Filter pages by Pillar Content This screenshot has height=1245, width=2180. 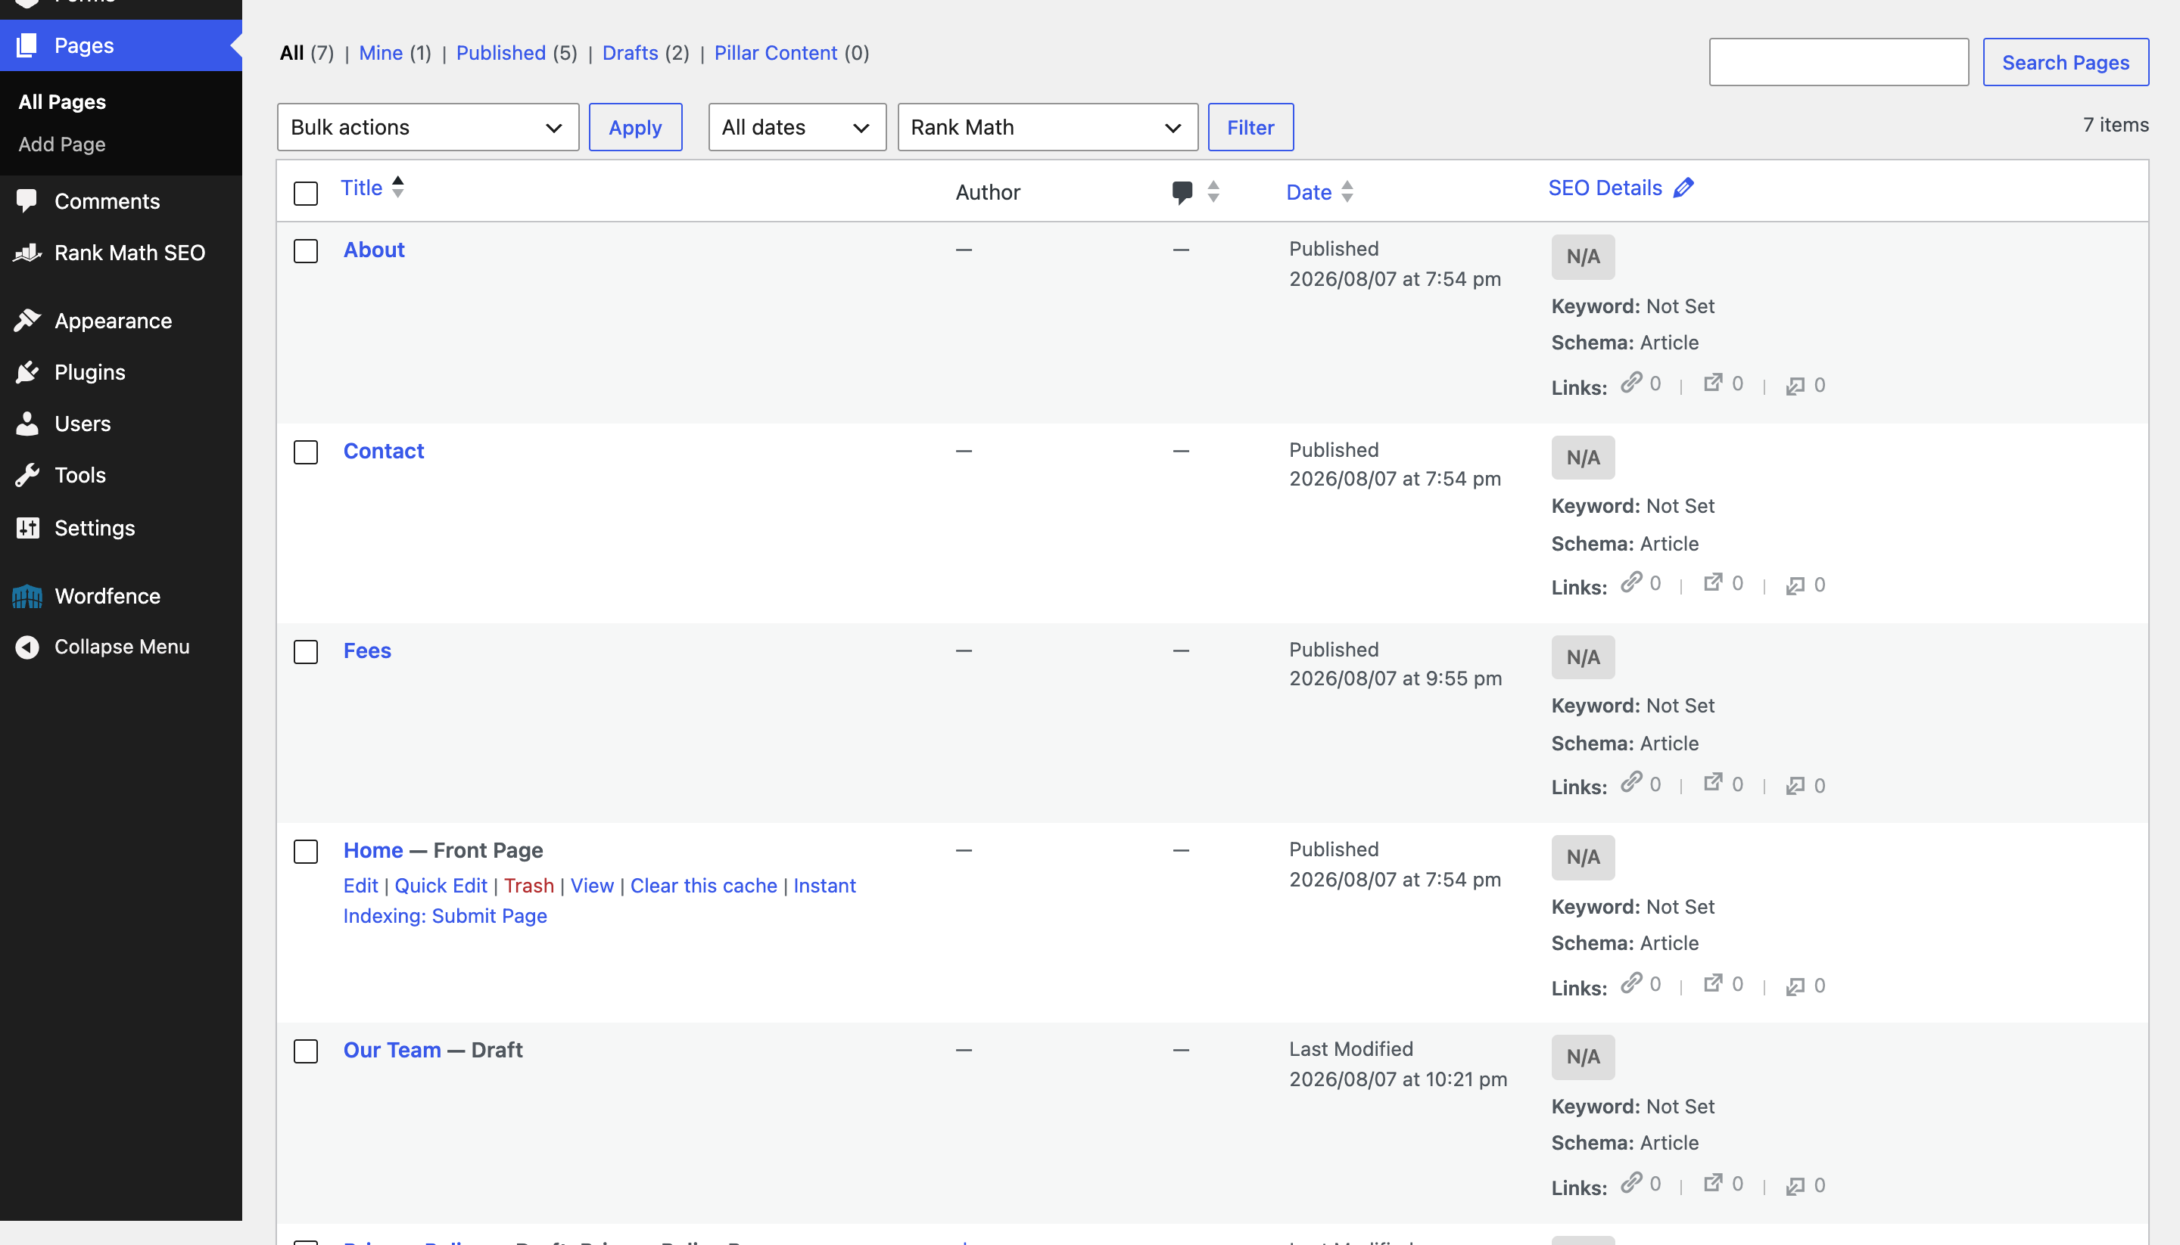coord(775,53)
